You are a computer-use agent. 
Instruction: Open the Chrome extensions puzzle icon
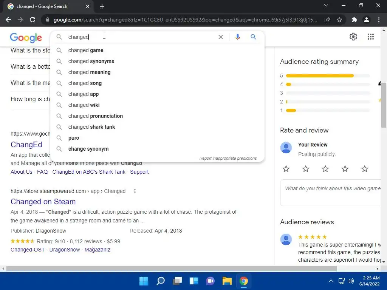click(354, 20)
